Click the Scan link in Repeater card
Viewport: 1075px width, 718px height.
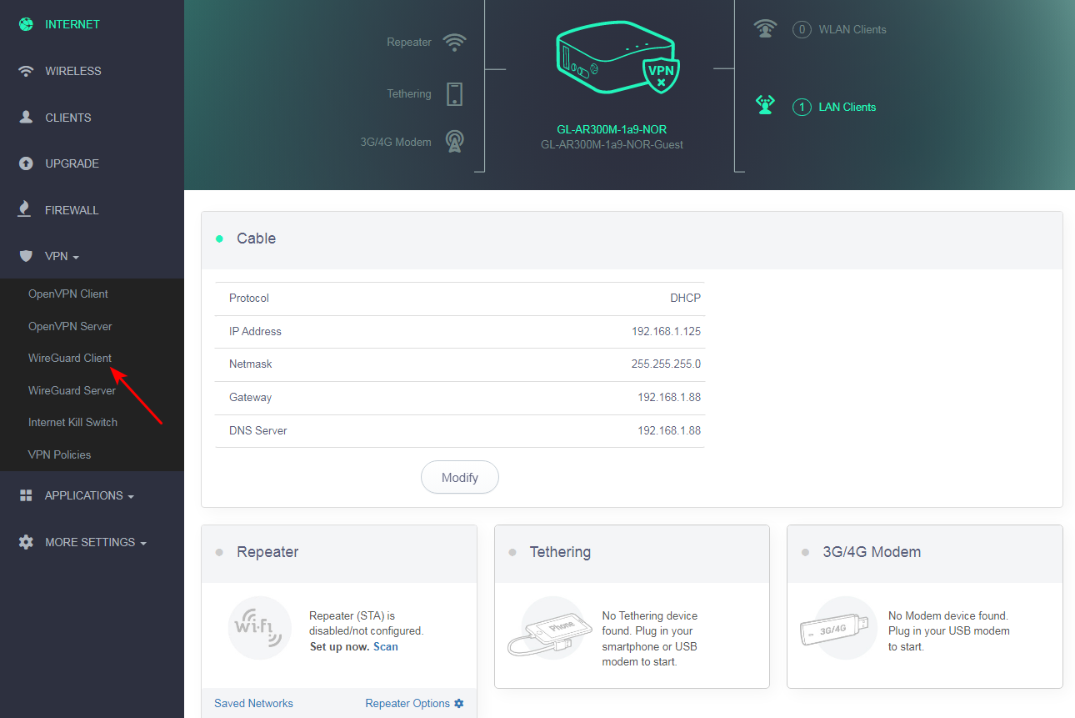click(x=387, y=646)
